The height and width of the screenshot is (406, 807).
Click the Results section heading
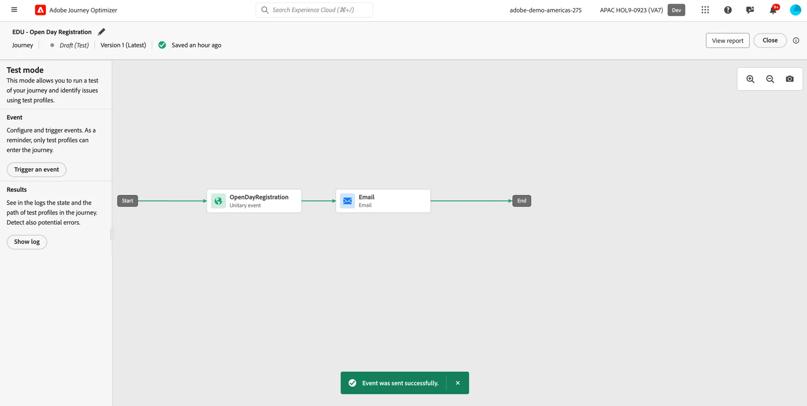coord(16,190)
